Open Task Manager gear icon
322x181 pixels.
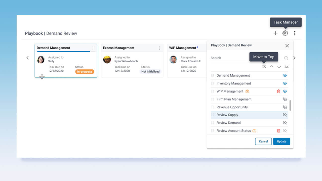point(285,33)
